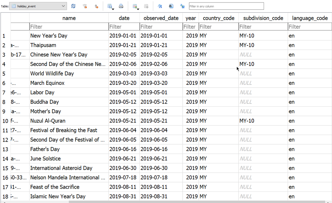The height and width of the screenshot is (203, 332).
Task: Clear all filters using funnel icon
Action: pos(85,6)
